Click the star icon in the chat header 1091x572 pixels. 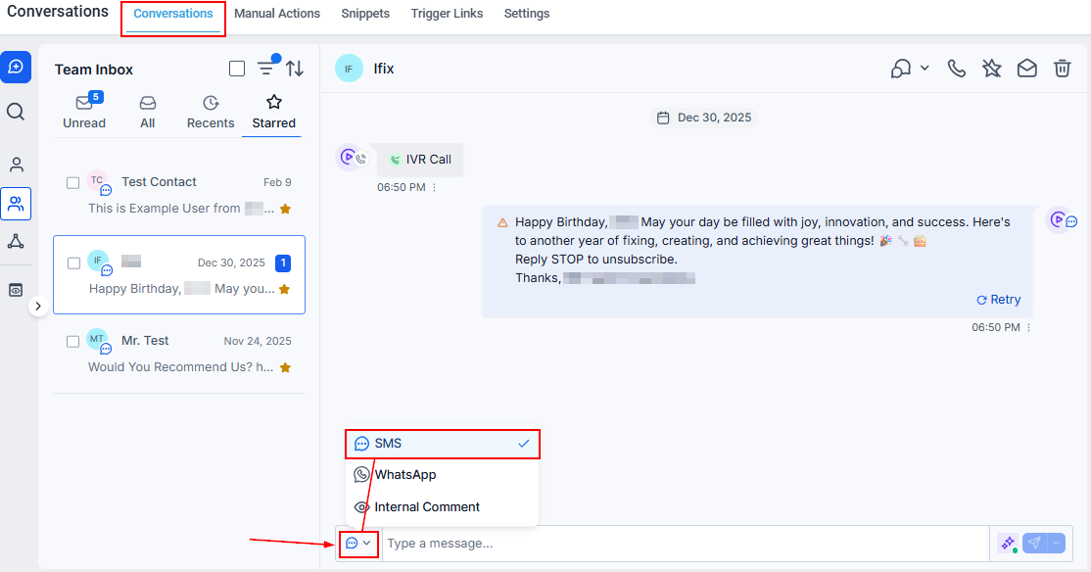991,69
